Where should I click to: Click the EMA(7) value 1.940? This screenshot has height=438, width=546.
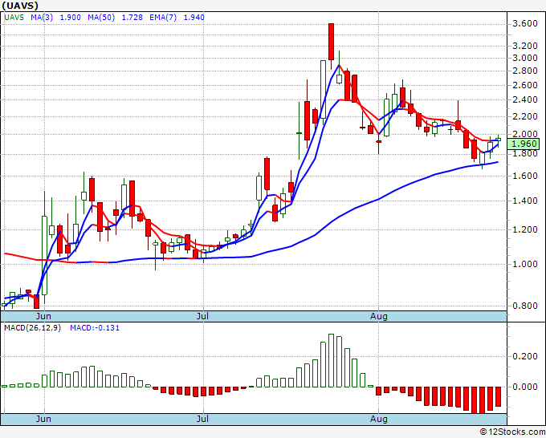194,18
